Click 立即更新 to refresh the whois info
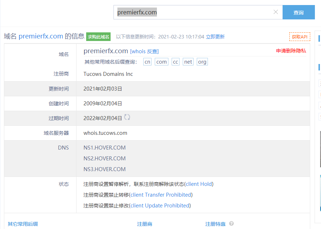321x229 pixels. click(x=215, y=37)
